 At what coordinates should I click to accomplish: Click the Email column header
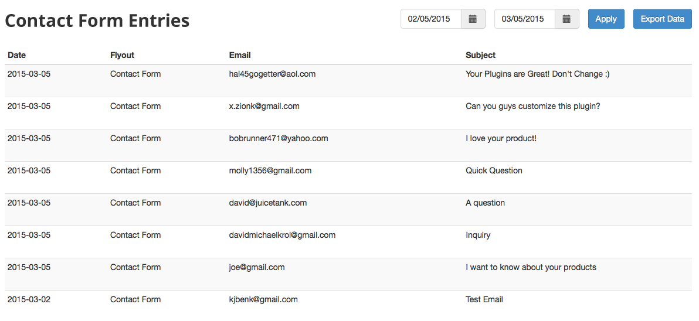tap(240, 55)
